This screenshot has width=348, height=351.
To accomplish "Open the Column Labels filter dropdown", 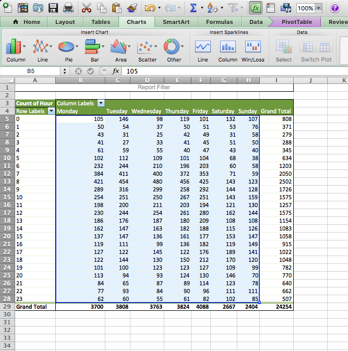I will point(101,103).
